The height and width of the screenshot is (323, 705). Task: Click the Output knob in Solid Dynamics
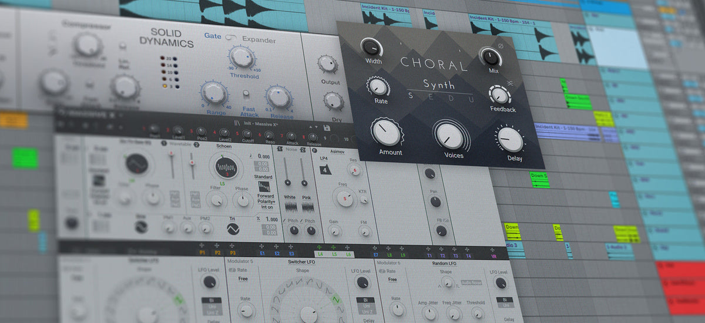pos(328,65)
